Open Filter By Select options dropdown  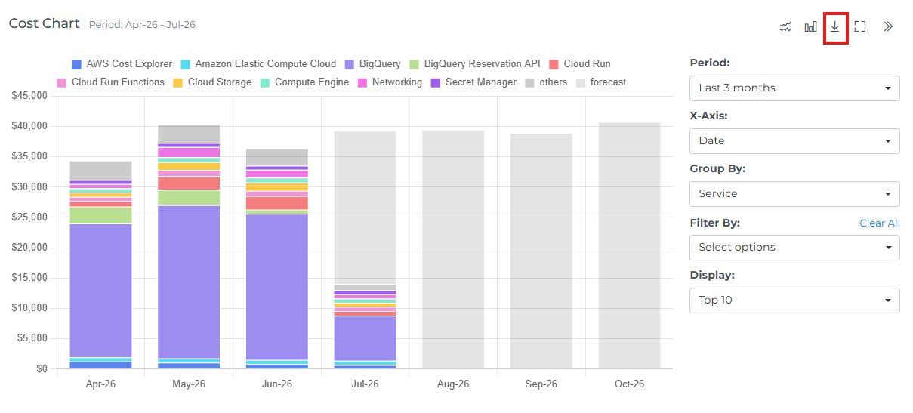[x=794, y=247]
